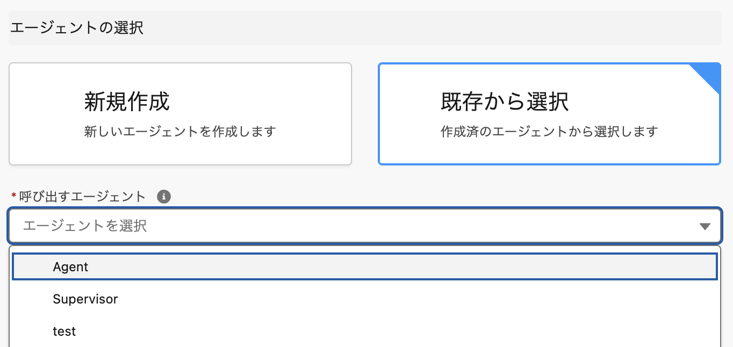
Task: Click the エージェントの選択 section header
Action: click(77, 28)
